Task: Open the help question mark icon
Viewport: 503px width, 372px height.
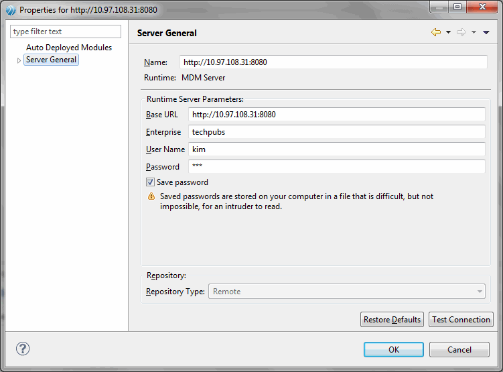Action: 23,349
